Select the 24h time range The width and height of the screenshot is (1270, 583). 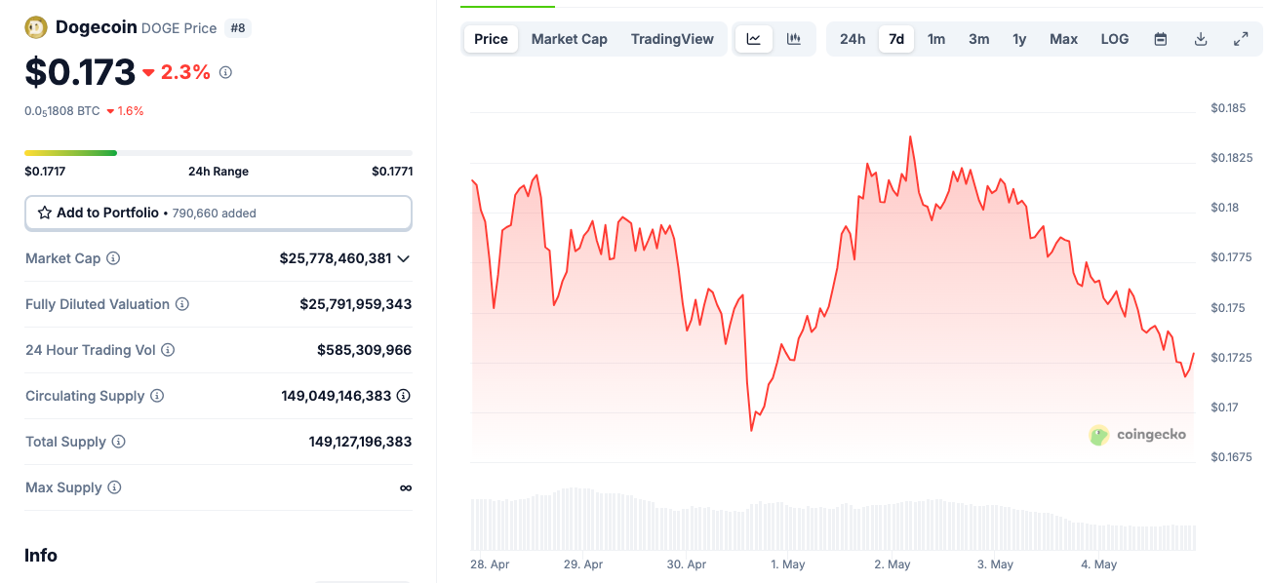pos(853,39)
